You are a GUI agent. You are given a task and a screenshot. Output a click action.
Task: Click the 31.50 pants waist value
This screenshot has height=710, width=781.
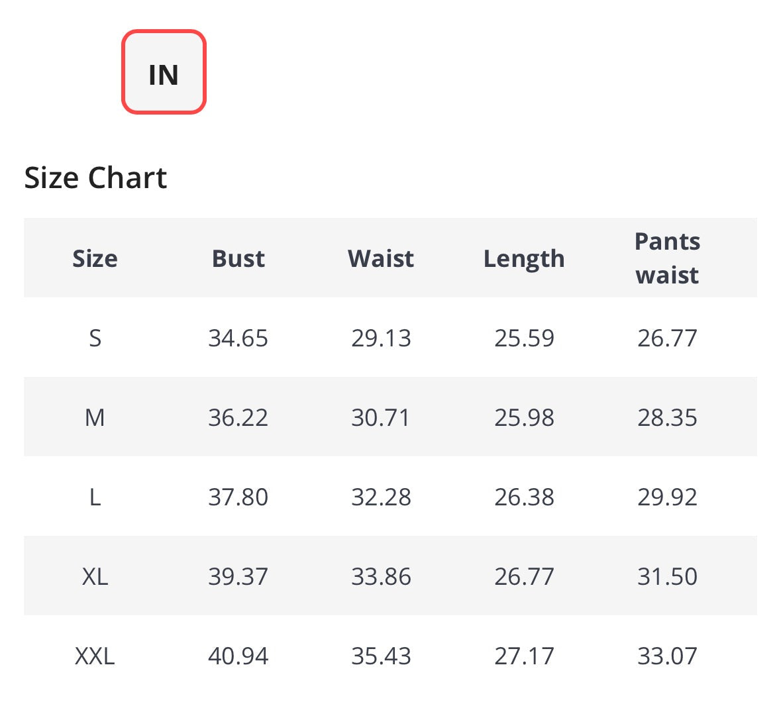click(x=667, y=576)
